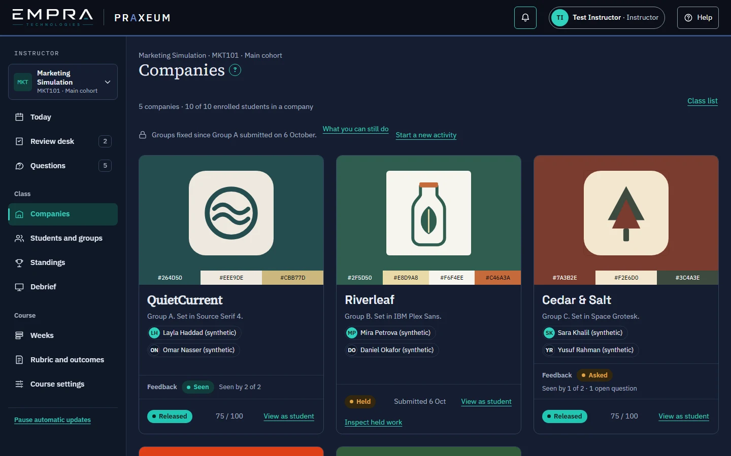This screenshot has width=731, height=456.
Task: Expand the Marketing Simulation course dropdown chevron
Action: (108, 82)
